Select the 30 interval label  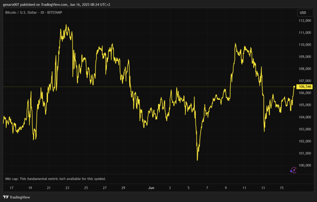41,12
